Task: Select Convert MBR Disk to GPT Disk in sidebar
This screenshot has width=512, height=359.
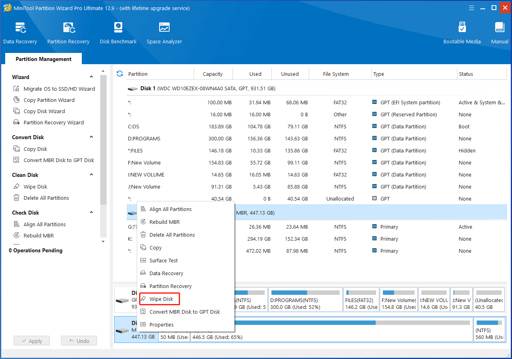Action: [x=54, y=160]
